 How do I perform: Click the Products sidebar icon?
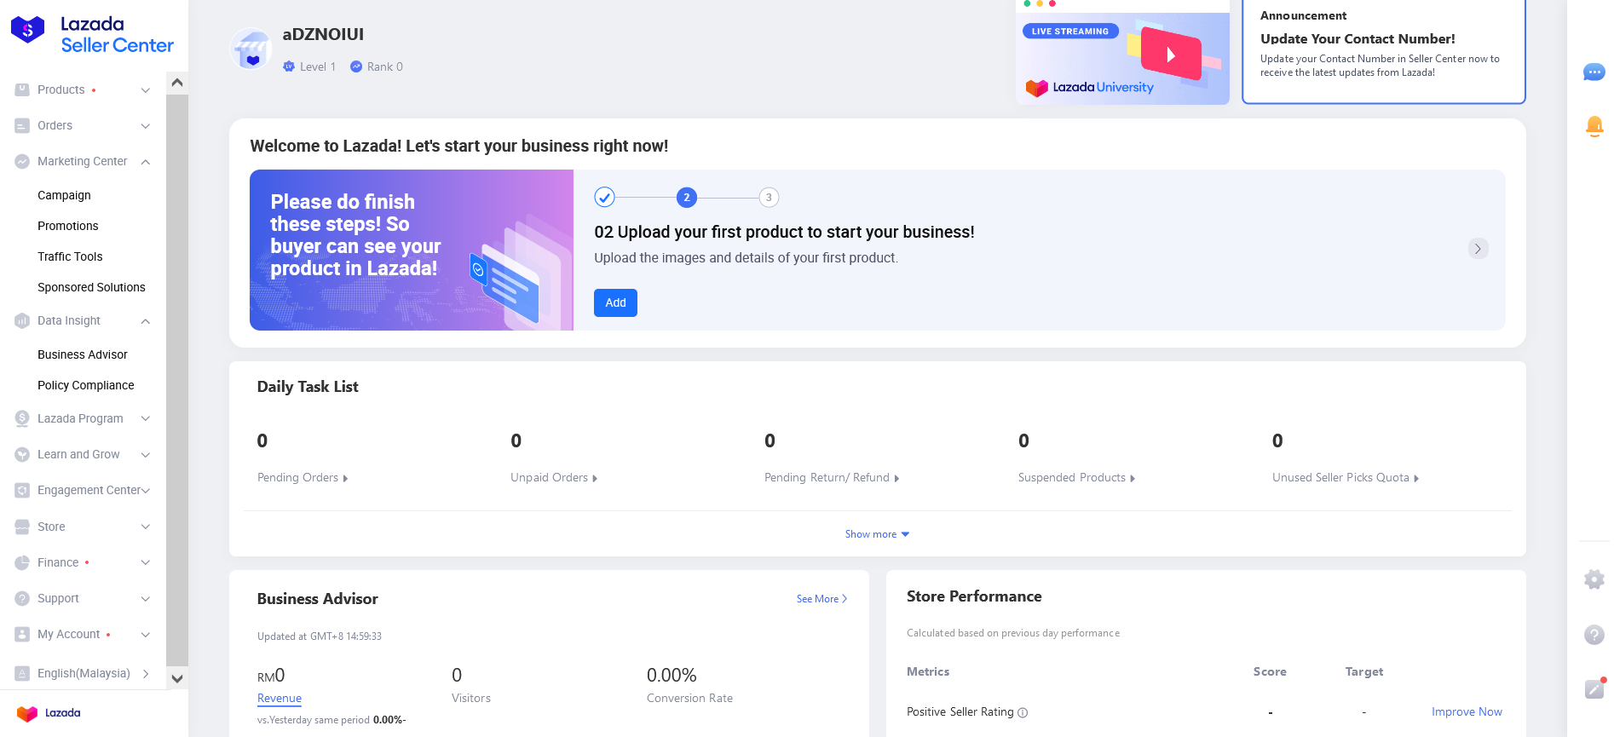pos(22,89)
